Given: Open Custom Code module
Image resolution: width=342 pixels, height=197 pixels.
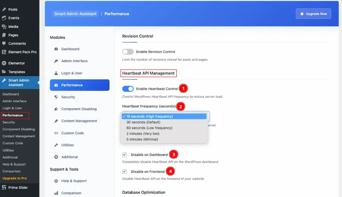Looking at the screenshot, I should [x=79, y=133].
